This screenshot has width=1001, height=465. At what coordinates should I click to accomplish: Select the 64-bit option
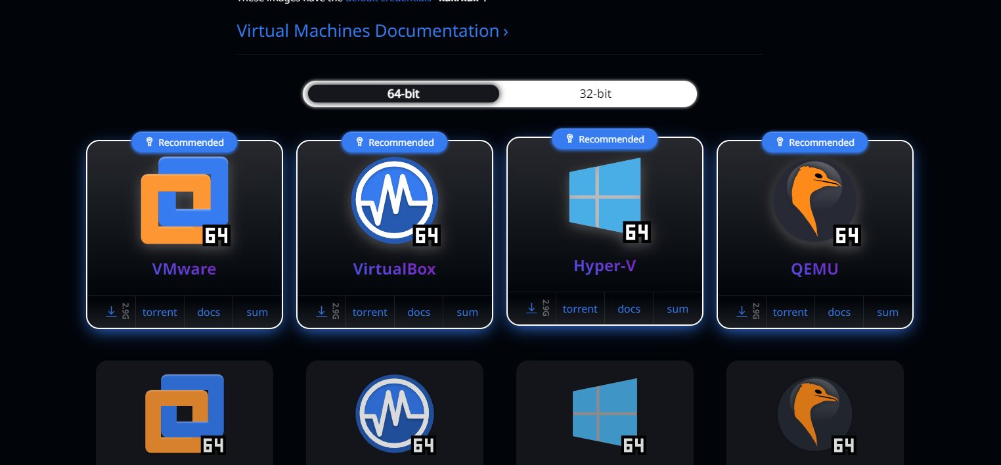(x=402, y=93)
